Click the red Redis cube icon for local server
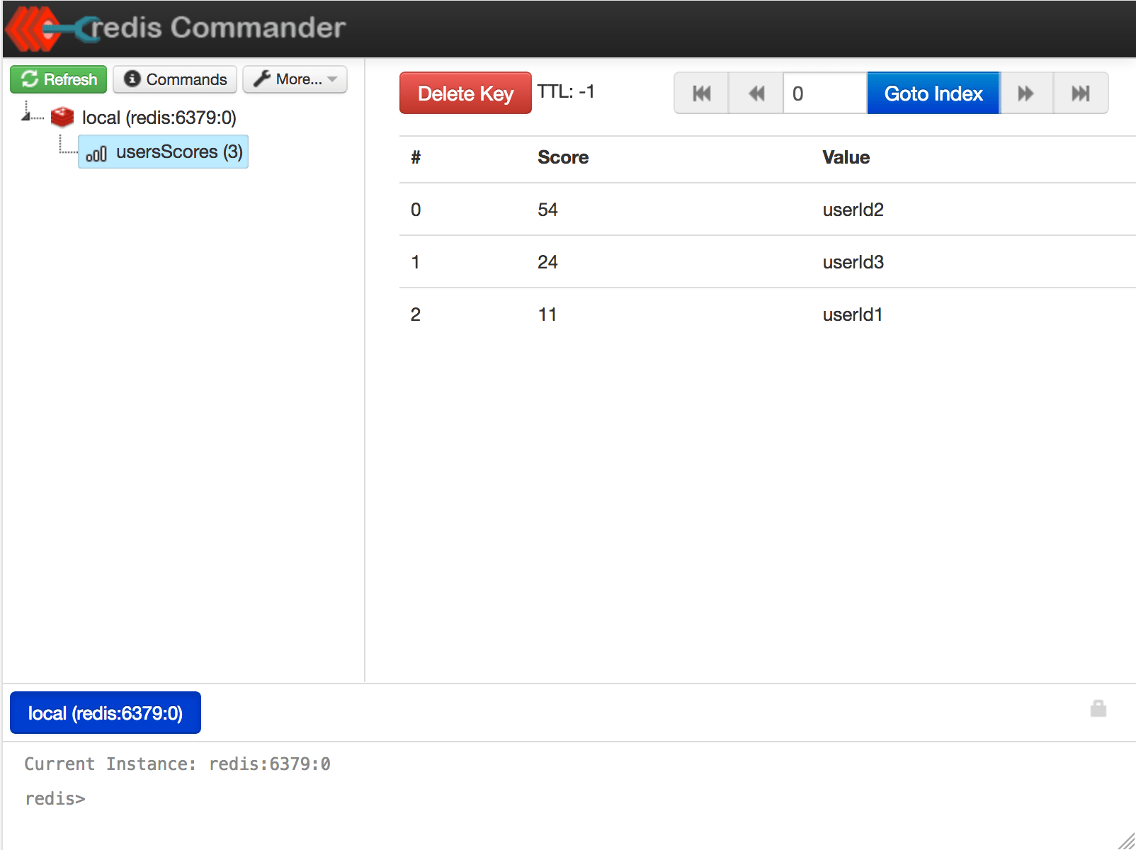The image size is (1136, 850). [62, 116]
